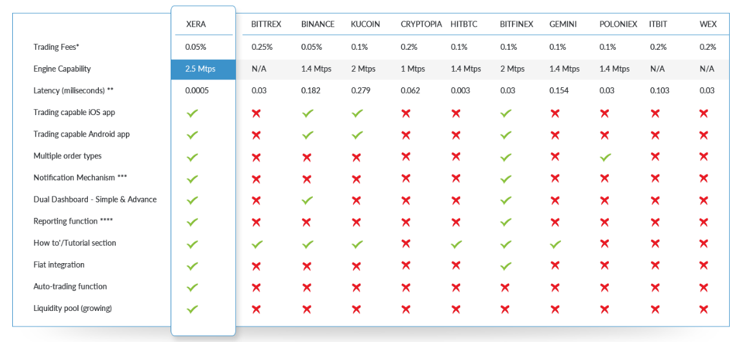Click KuCoin's checkmark for Trading capable Android app

(x=357, y=135)
